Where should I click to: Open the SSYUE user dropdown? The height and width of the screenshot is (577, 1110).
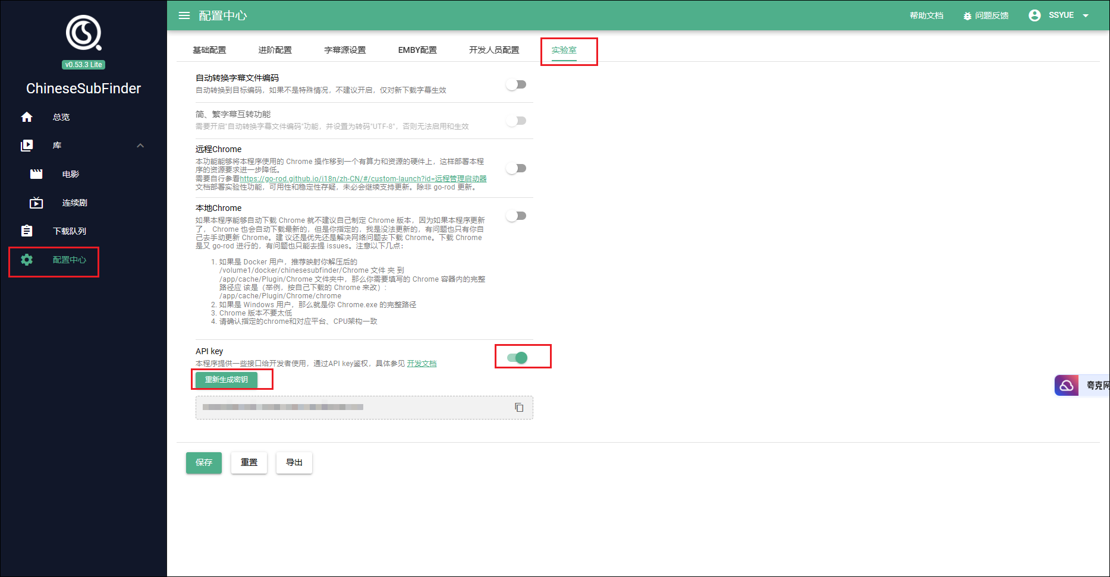coord(1060,15)
